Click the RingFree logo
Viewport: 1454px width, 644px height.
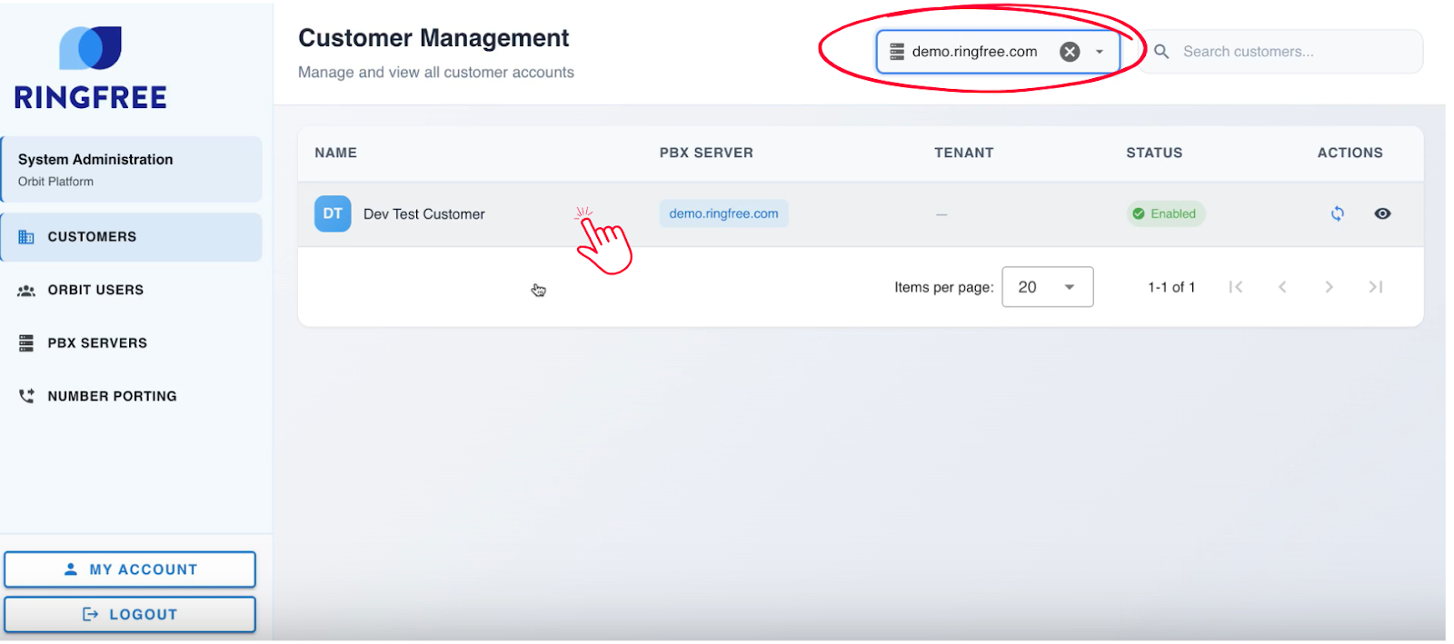[90, 68]
